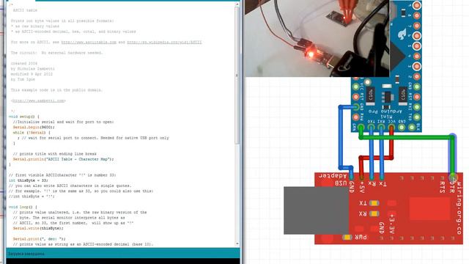Click the 'ASCII table' comment title

point(25,10)
